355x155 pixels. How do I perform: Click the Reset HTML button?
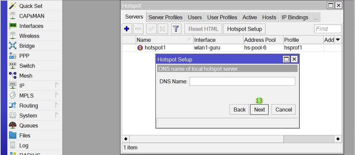coord(203,29)
